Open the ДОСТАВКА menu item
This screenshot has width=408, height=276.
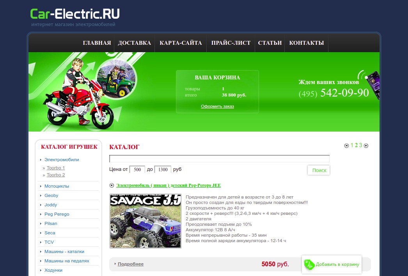134,43
